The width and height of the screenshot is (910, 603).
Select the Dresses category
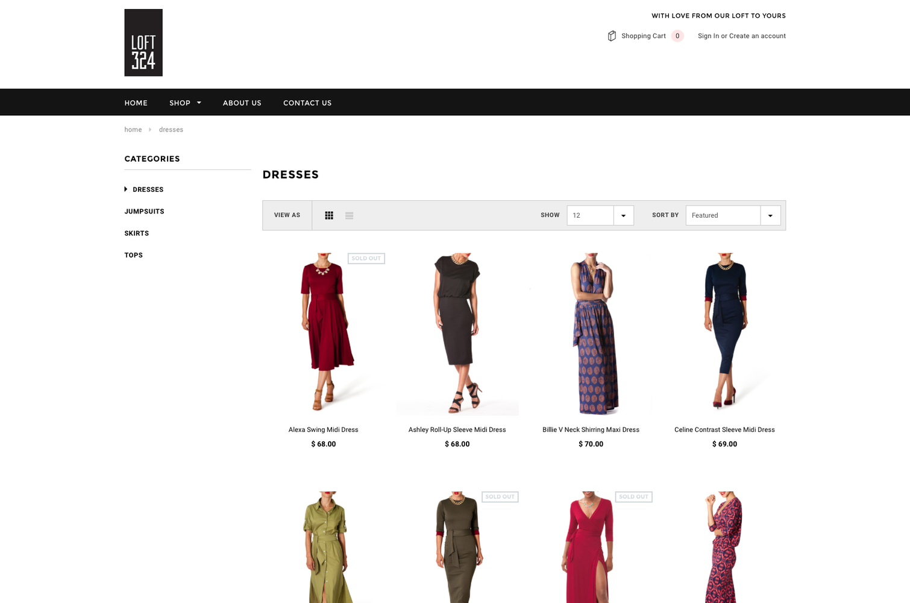pos(148,189)
